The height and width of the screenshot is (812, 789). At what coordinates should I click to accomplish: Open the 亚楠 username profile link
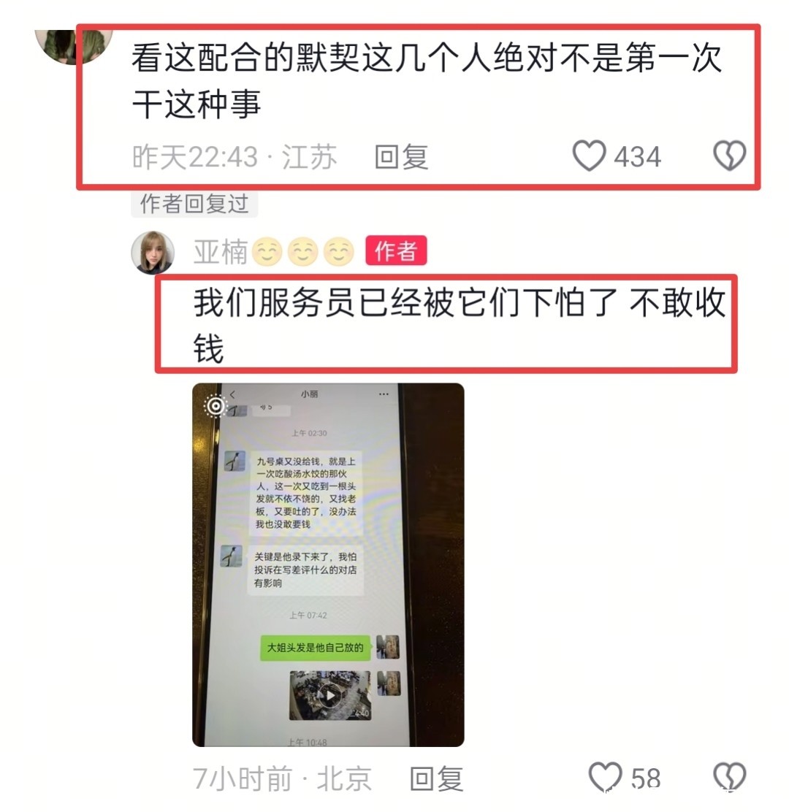click(x=221, y=252)
